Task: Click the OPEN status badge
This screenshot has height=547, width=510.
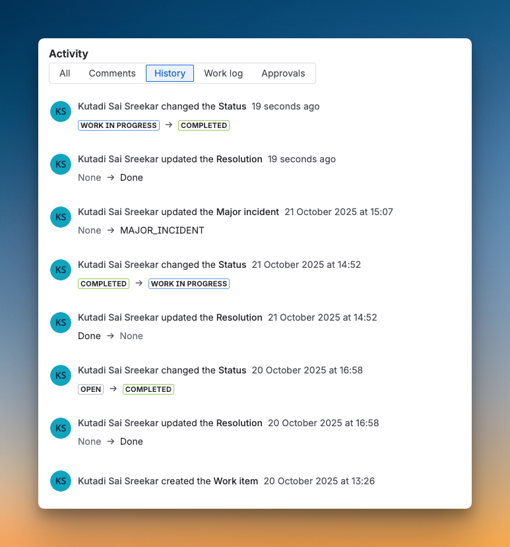Action: (x=91, y=389)
